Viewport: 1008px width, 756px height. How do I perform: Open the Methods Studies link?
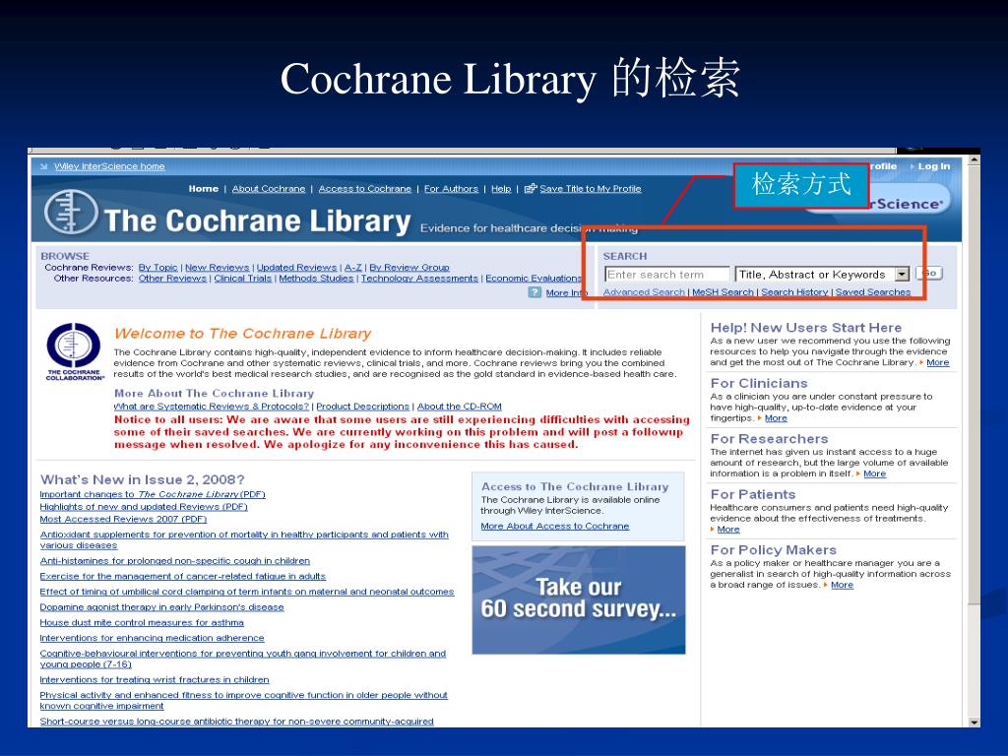[316, 279]
